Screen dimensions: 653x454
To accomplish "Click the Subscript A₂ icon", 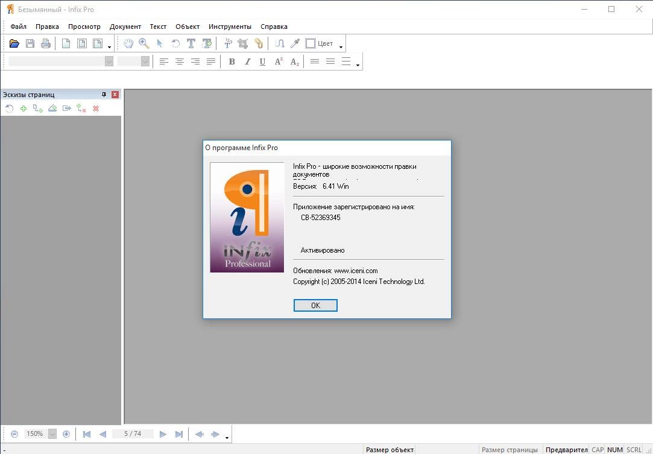I will 294,61.
